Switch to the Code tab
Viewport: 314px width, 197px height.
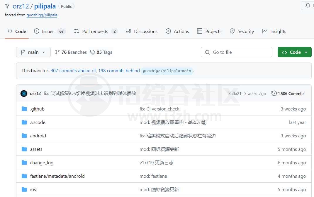(17, 31)
